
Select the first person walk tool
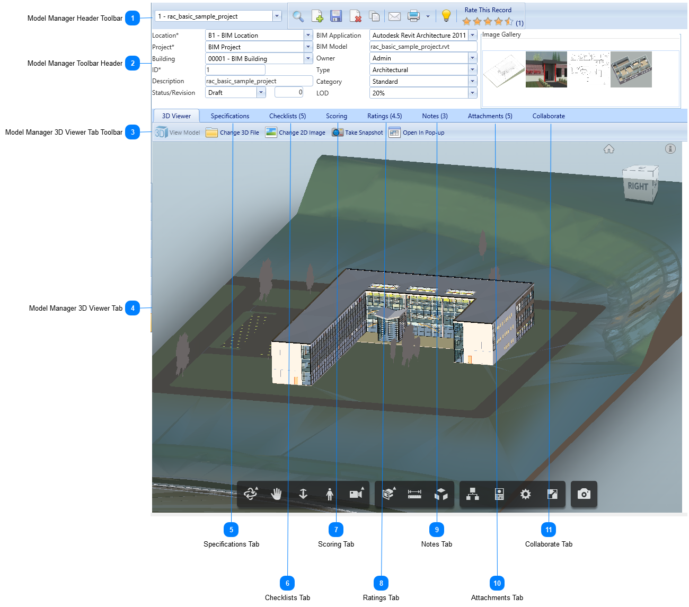pyautogui.click(x=330, y=494)
